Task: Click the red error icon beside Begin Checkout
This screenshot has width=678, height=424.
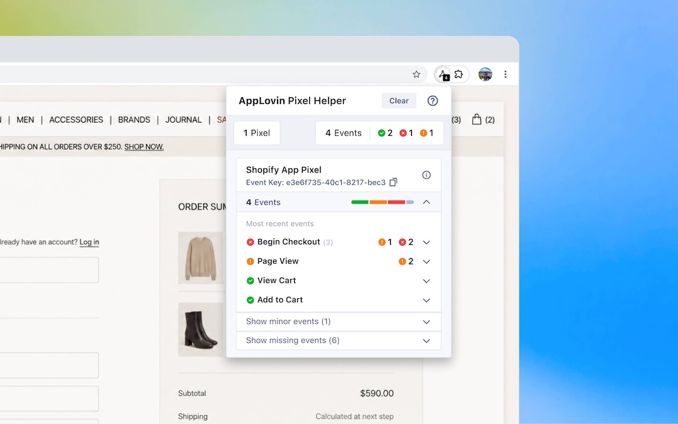Action: [x=251, y=242]
